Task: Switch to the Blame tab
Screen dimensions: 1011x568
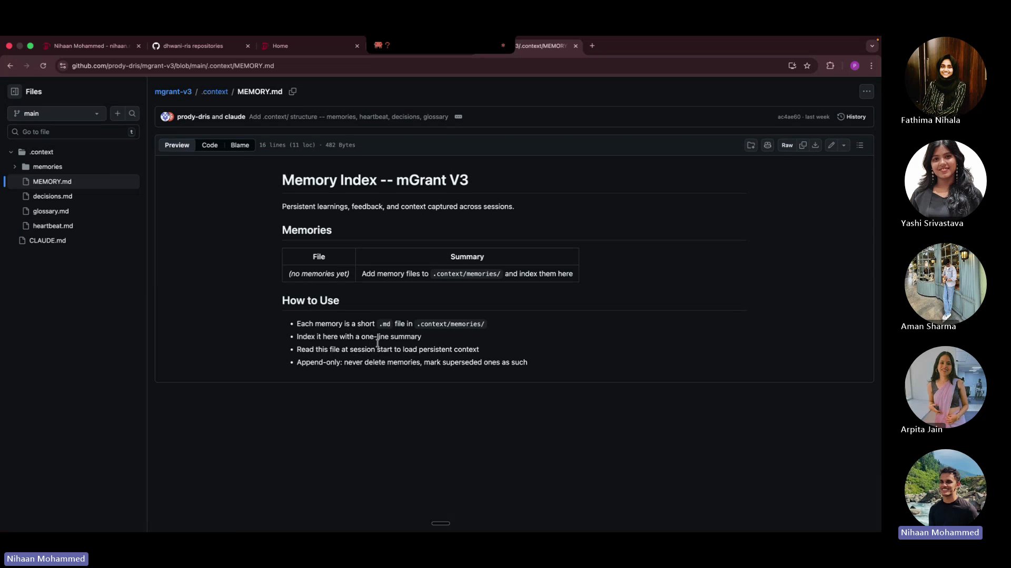Action: coord(240,145)
